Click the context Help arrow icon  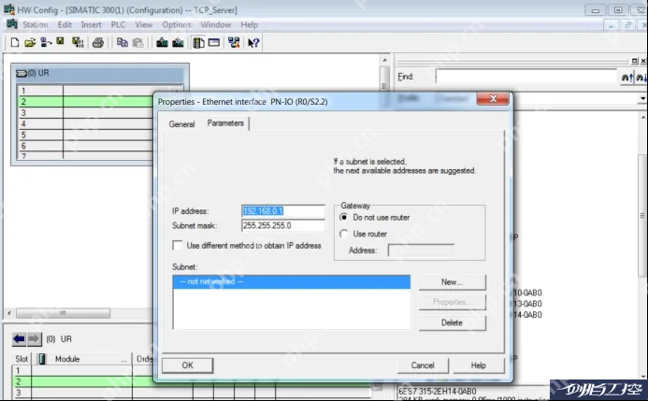253,43
